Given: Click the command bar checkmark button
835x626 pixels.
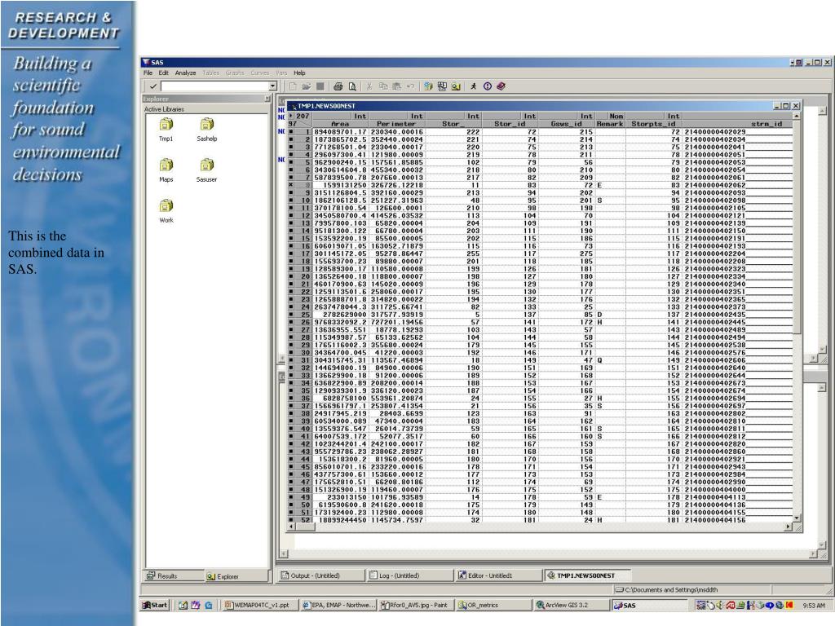Looking at the screenshot, I should [x=151, y=86].
